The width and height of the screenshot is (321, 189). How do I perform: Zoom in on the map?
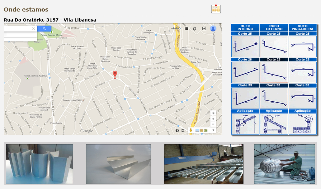(213, 119)
